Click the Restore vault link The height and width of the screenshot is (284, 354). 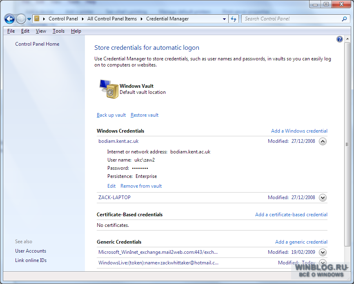pyautogui.click(x=145, y=115)
